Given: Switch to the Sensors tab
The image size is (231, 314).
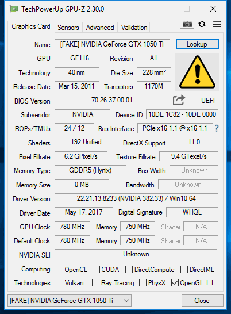Looking at the screenshot, I should click(68, 28).
